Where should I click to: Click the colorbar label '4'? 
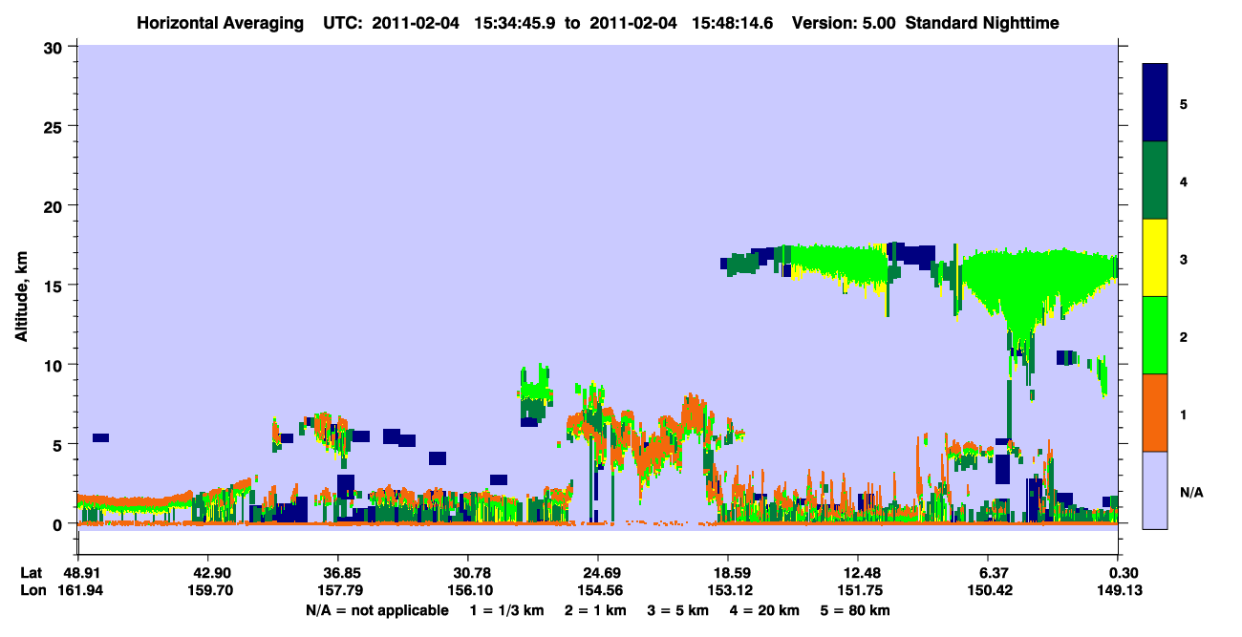click(x=1184, y=180)
